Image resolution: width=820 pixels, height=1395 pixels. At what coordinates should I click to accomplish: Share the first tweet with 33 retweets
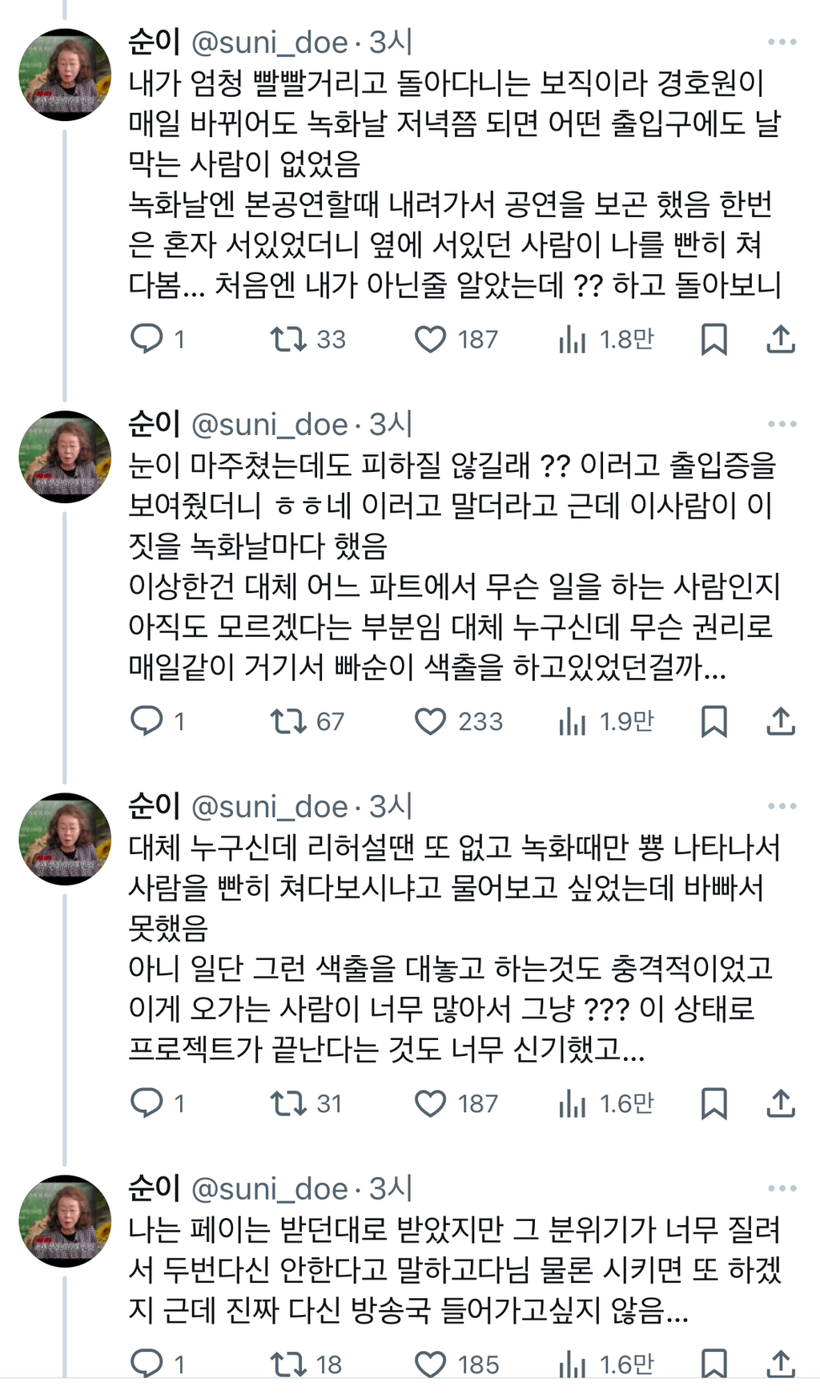(781, 340)
